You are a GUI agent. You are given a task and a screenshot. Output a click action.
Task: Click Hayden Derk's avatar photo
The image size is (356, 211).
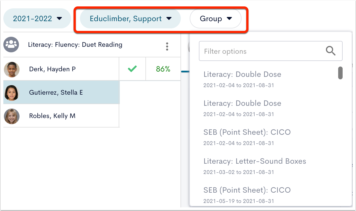12,69
